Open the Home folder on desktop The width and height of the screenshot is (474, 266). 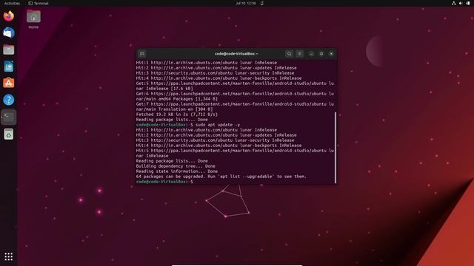point(33,19)
